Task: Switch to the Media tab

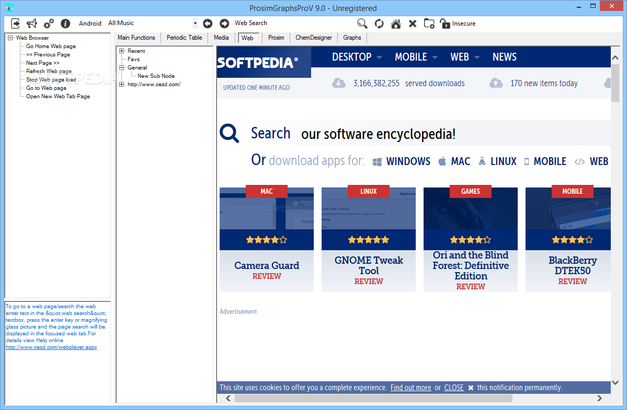Action: point(221,38)
